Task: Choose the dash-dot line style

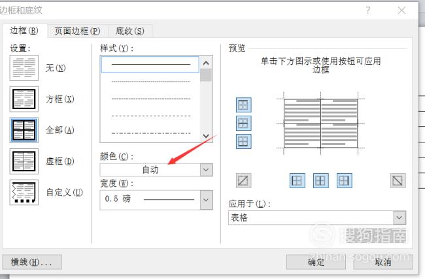Action: coord(150,133)
